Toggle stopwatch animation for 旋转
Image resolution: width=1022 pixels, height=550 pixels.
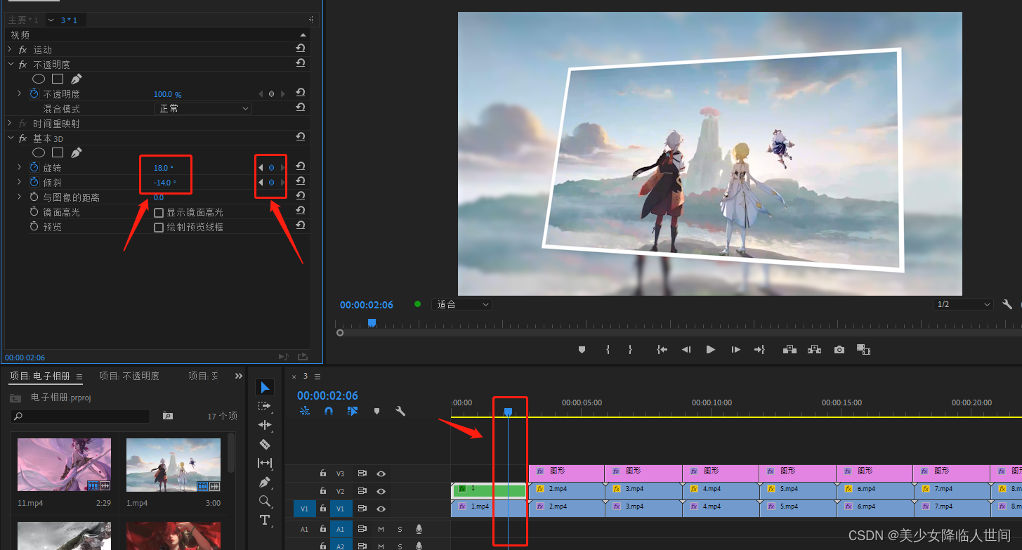[34, 167]
